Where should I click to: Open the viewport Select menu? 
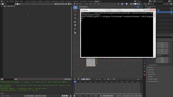[91, 4]
